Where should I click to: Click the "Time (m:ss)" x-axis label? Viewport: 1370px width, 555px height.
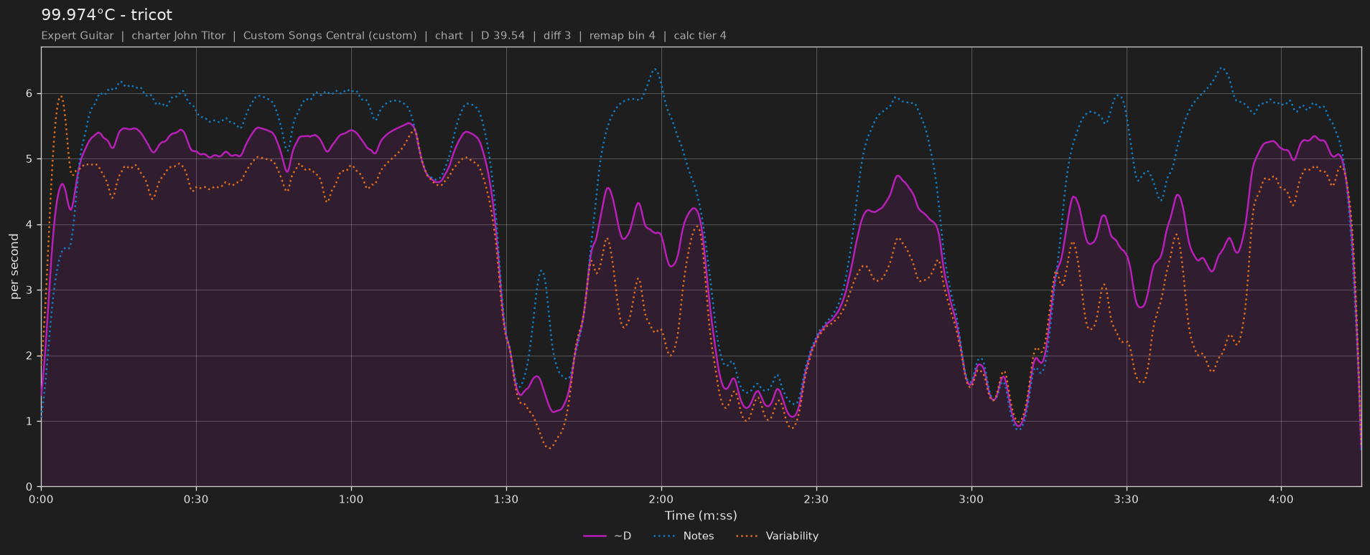[x=701, y=516]
